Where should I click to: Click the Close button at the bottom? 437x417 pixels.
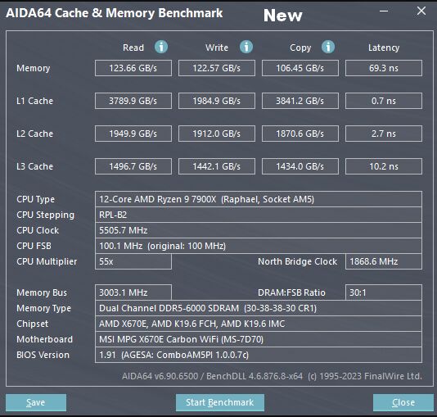click(403, 402)
